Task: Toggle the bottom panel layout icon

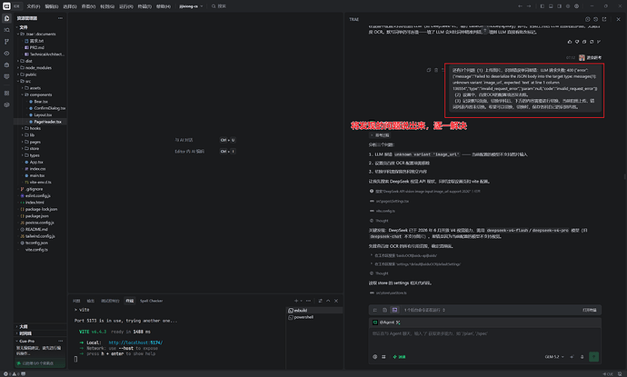Action: coord(551,6)
